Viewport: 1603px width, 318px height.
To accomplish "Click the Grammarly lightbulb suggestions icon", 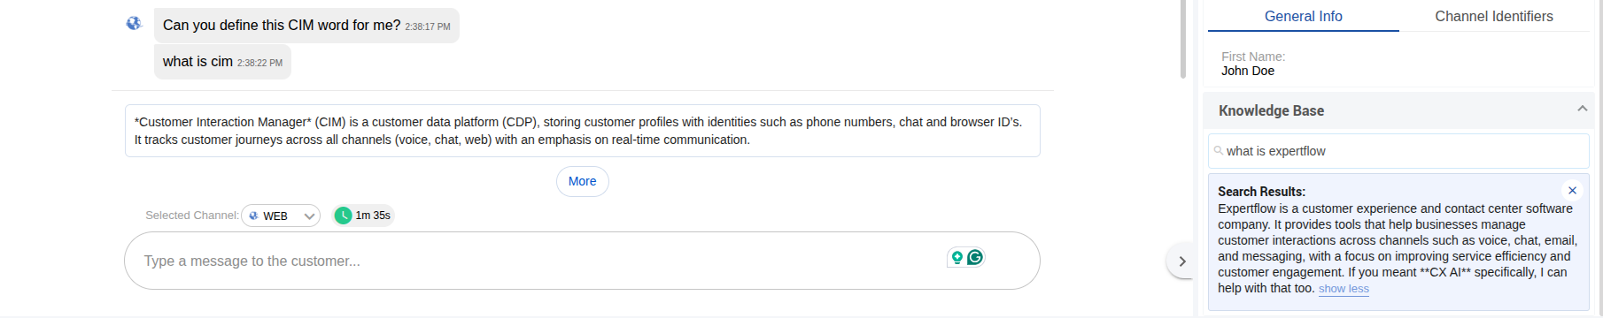I will [956, 257].
